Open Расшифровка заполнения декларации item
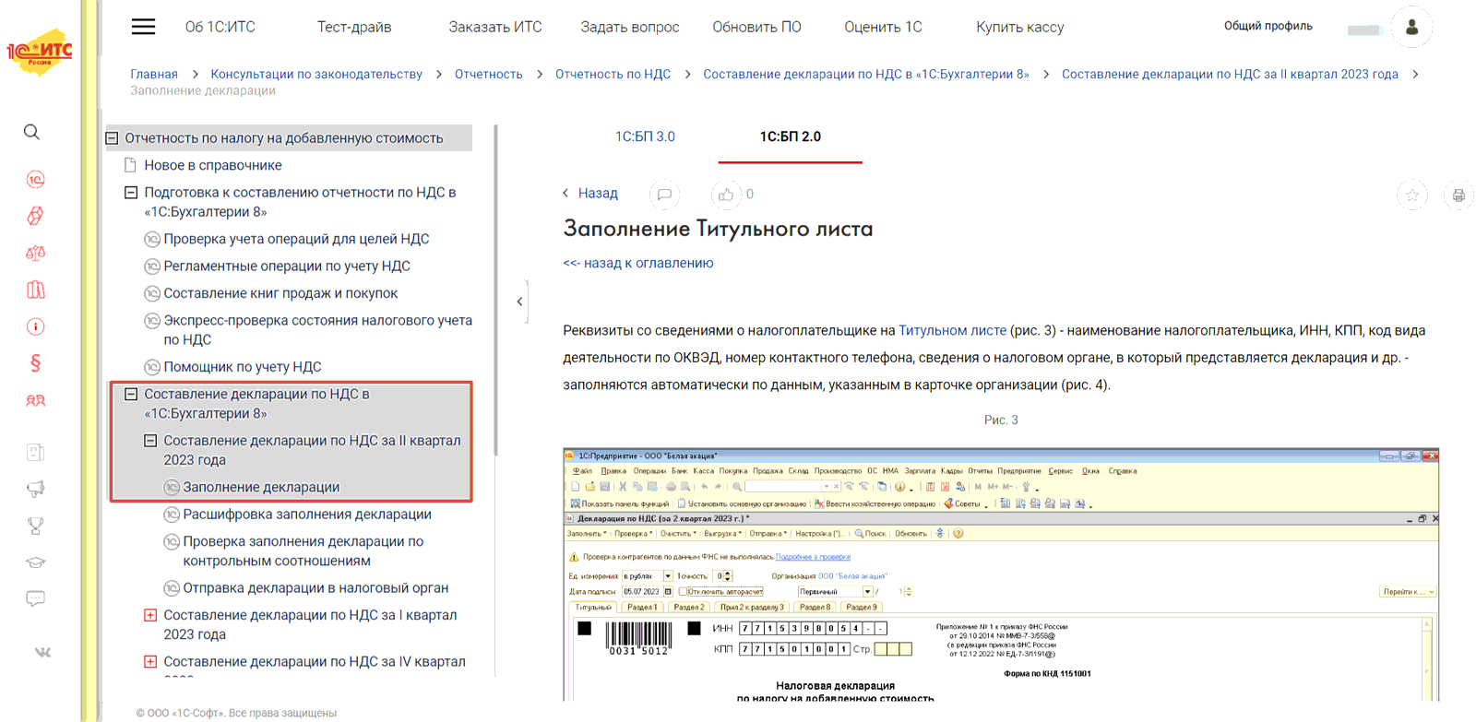 point(307,515)
